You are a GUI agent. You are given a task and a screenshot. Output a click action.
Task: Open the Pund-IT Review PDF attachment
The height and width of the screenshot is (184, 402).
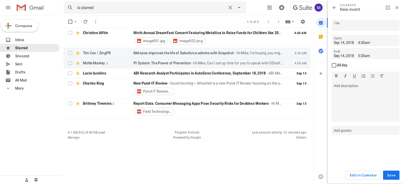(154, 91)
